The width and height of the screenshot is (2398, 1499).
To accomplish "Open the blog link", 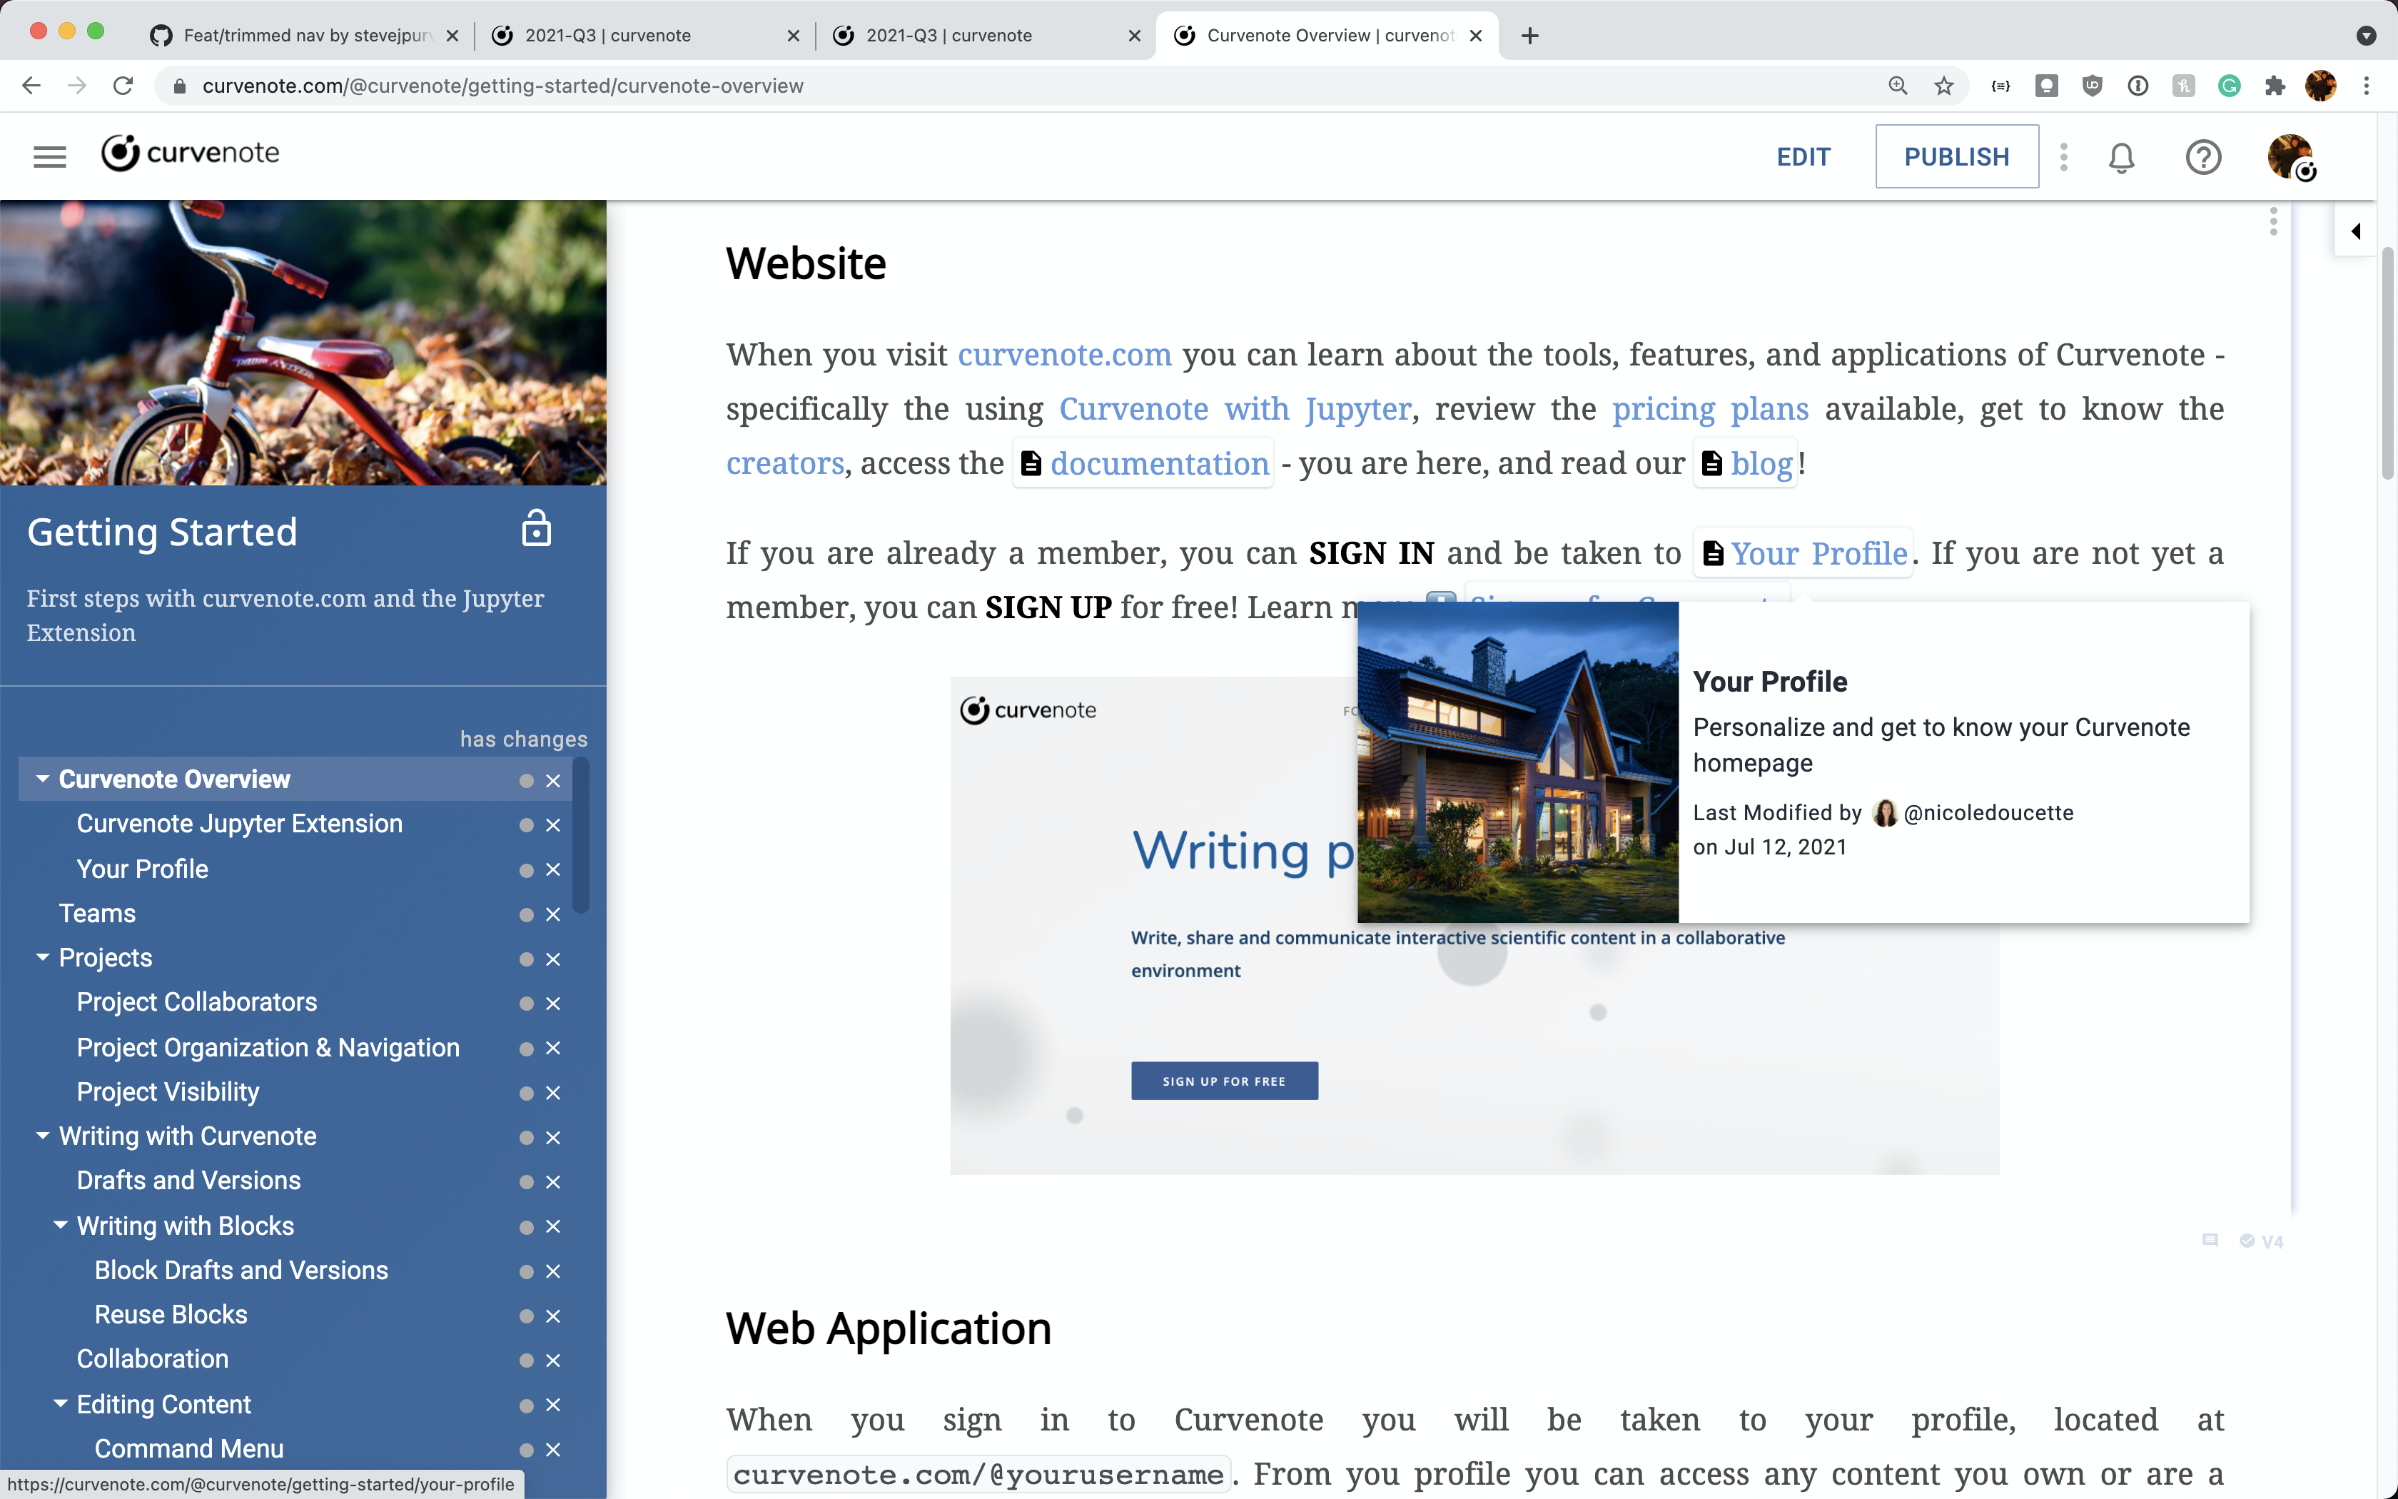I will (1746, 464).
